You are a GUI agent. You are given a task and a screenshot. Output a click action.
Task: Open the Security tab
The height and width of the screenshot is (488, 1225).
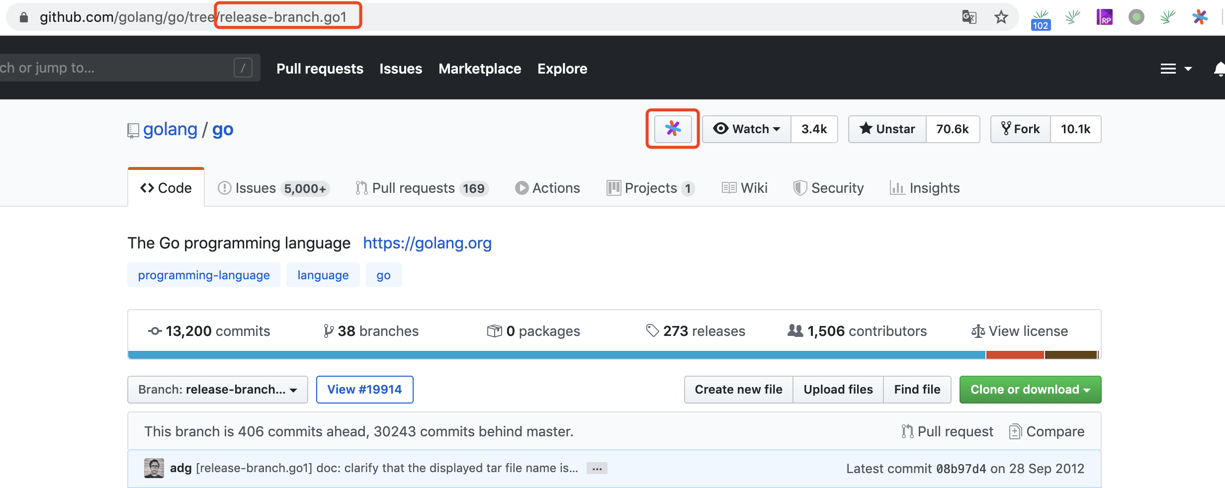tap(829, 188)
